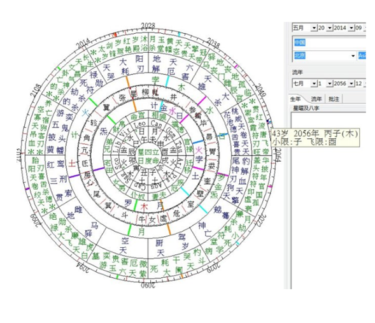This screenshot has width=375, height=323.
Task: Open the birth year 2014 dropdown
Action: click(351, 28)
